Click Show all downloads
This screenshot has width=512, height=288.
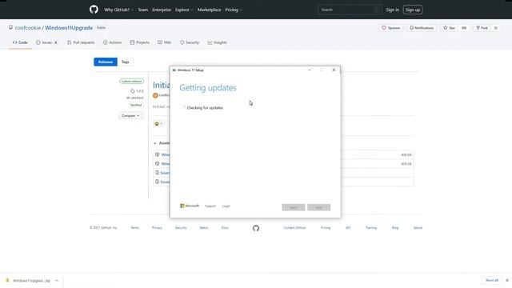coord(492,280)
